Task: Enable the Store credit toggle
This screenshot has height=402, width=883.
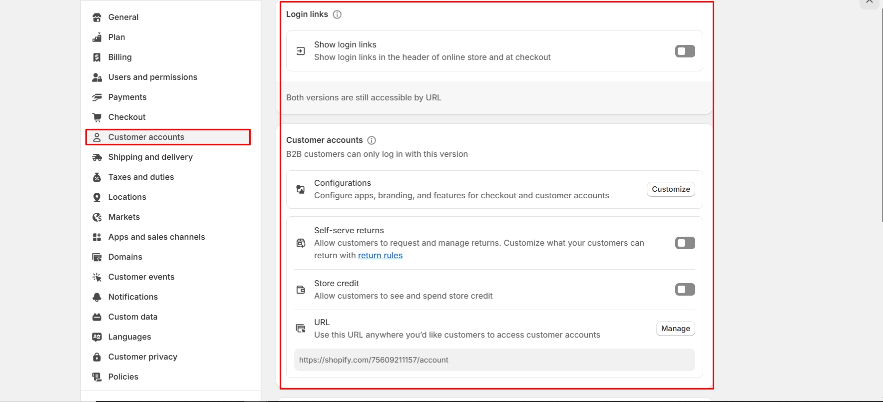Action: [x=685, y=290]
